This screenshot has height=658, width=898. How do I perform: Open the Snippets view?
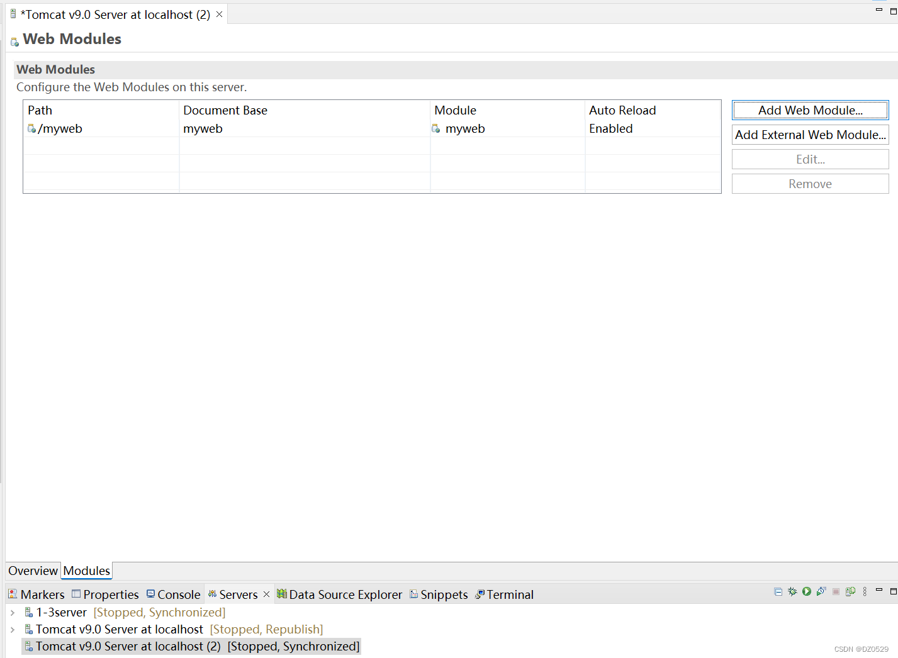[443, 594]
